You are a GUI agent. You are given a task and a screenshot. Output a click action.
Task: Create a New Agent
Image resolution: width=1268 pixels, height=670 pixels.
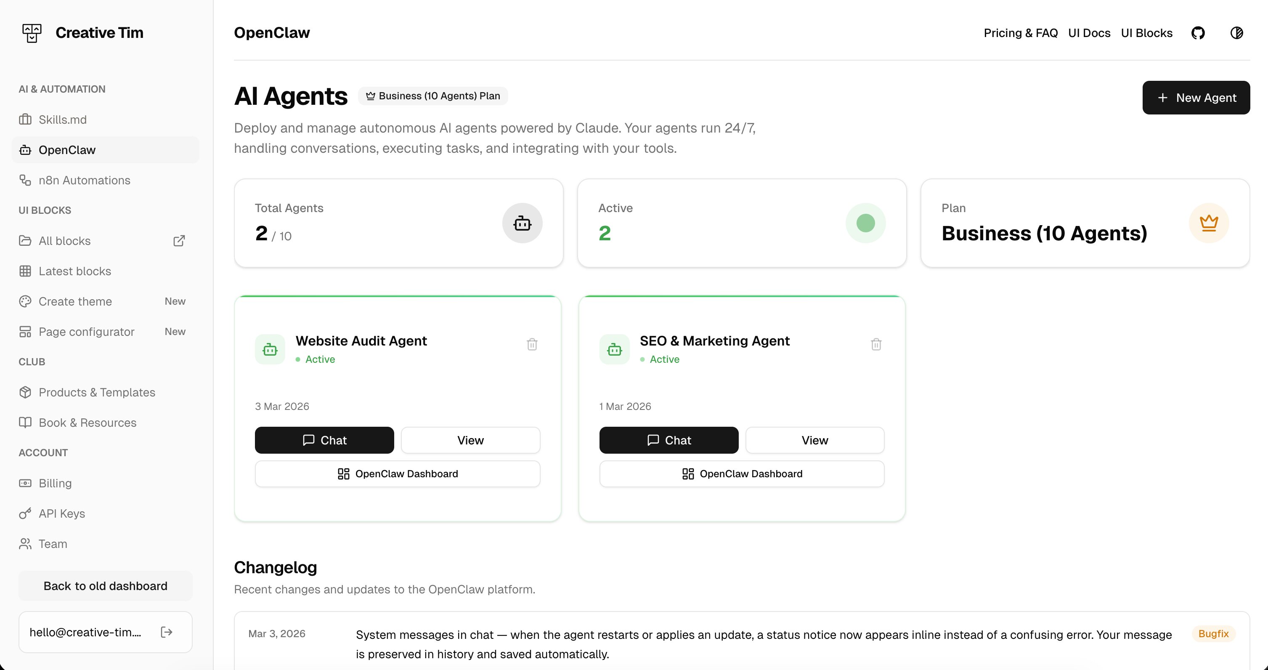(1196, 98)
